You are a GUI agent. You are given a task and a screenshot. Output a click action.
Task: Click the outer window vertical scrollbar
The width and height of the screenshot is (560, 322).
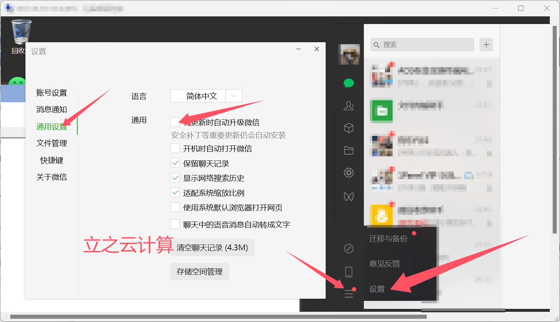click(555, 130)
